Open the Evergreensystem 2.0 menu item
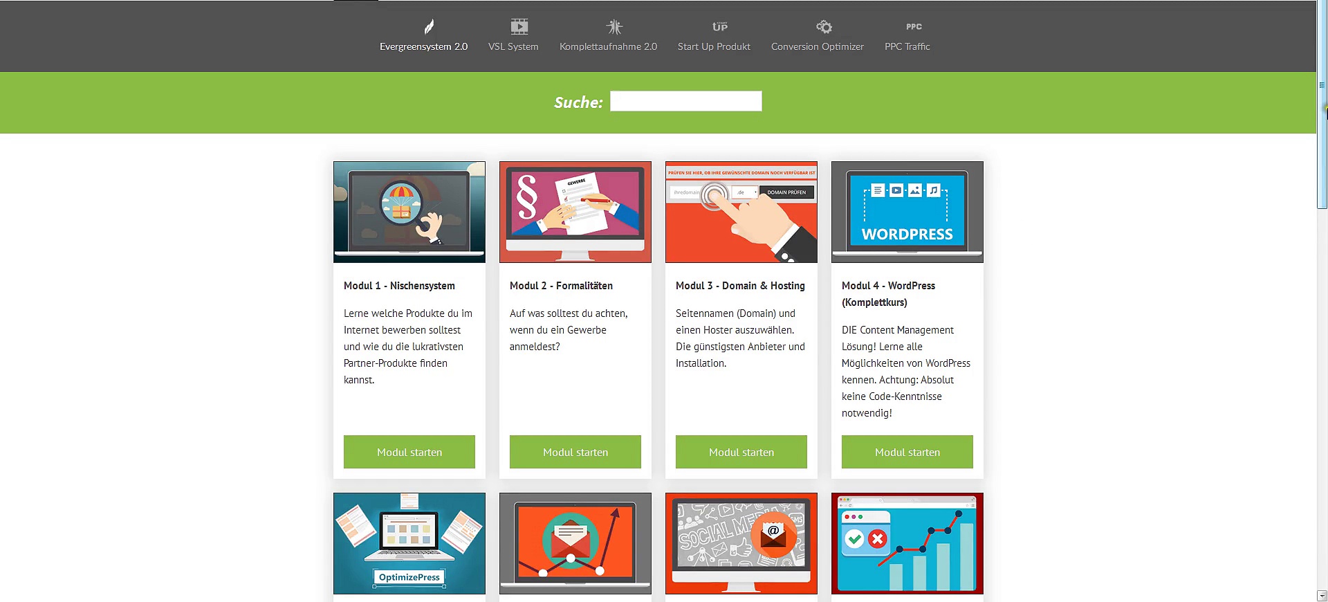This screenshot has width=1328, height=602. (424, 46)
